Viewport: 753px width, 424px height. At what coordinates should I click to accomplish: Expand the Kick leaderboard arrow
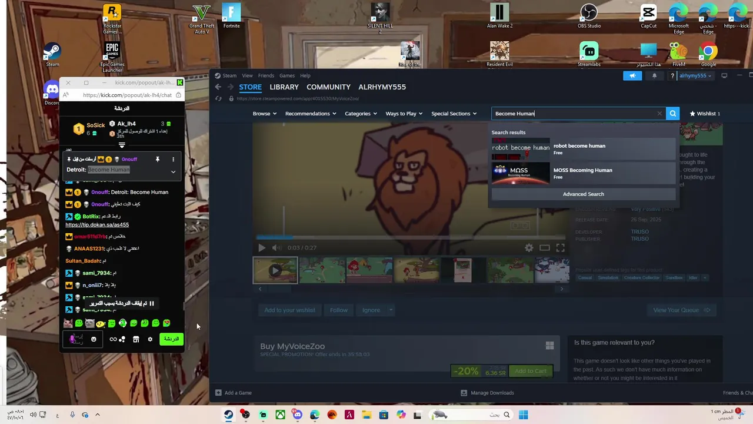coord(122,145)
